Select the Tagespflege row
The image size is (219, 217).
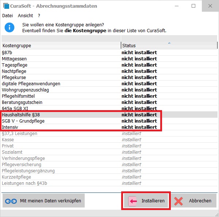click(109, 65)
